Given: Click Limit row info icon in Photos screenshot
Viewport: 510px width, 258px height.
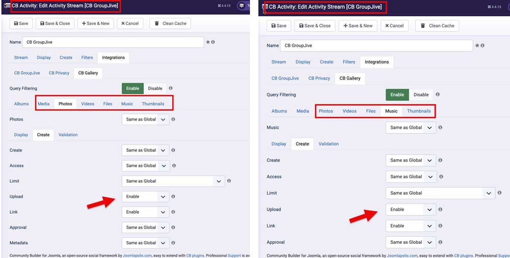Looking at the screenshot, I should point(229,181).
